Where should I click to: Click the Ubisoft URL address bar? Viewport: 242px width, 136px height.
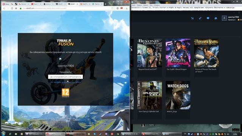(x=67, y=8)
